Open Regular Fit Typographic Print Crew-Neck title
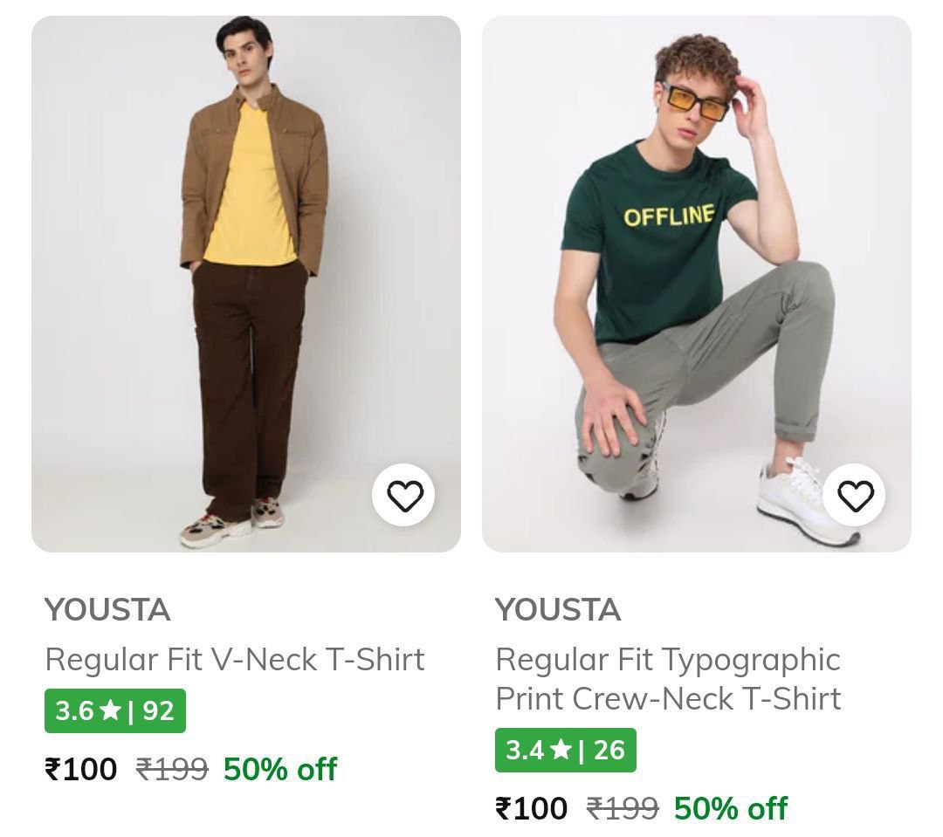943x837 pixels. pos(668,679)
